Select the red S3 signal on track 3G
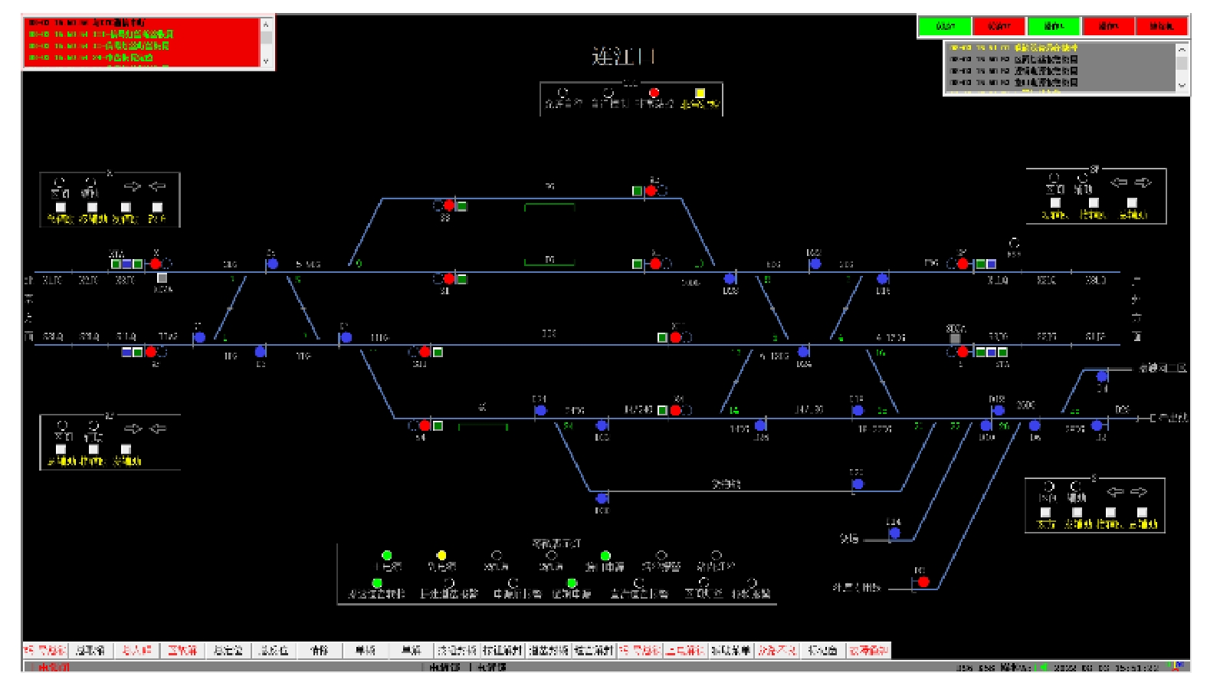This screenshot has width=1207, height=686. [449, 205]
